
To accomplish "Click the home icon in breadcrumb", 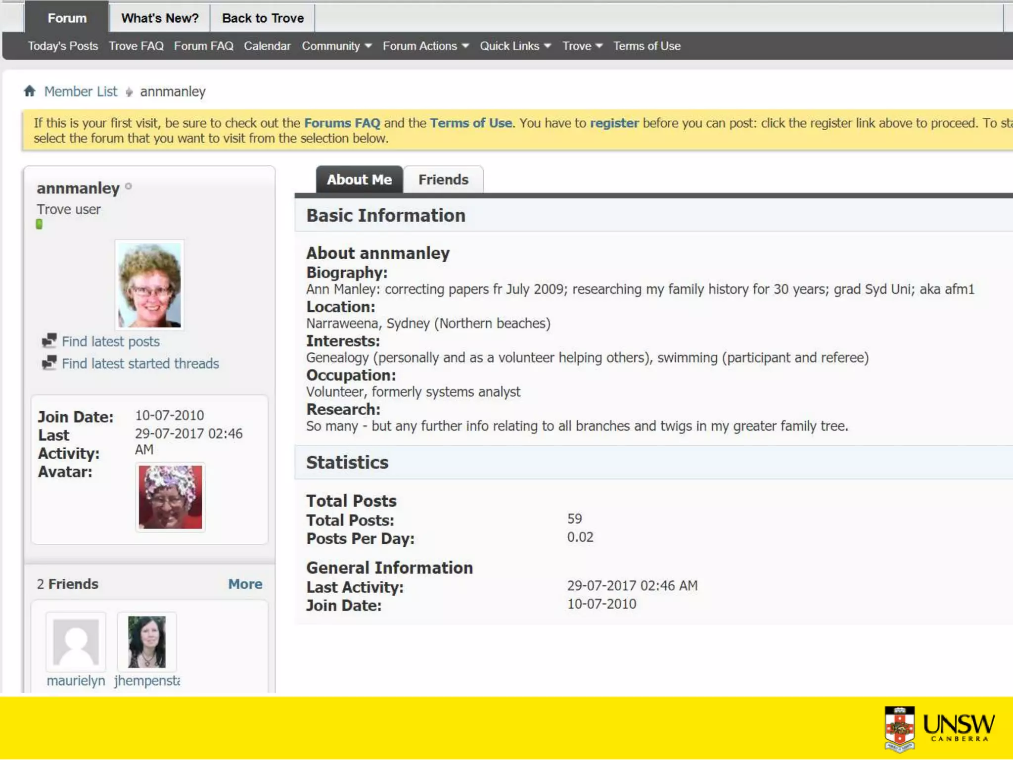I will pos(30,91).
